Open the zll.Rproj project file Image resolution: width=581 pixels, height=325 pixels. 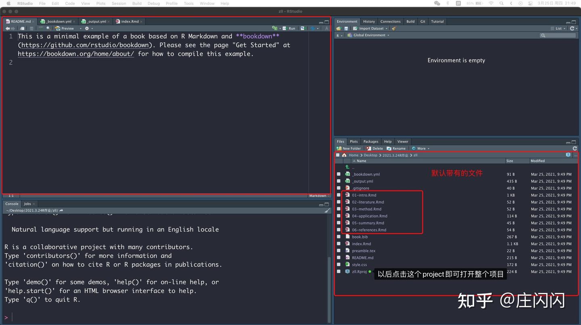click(x=359, y=271)
